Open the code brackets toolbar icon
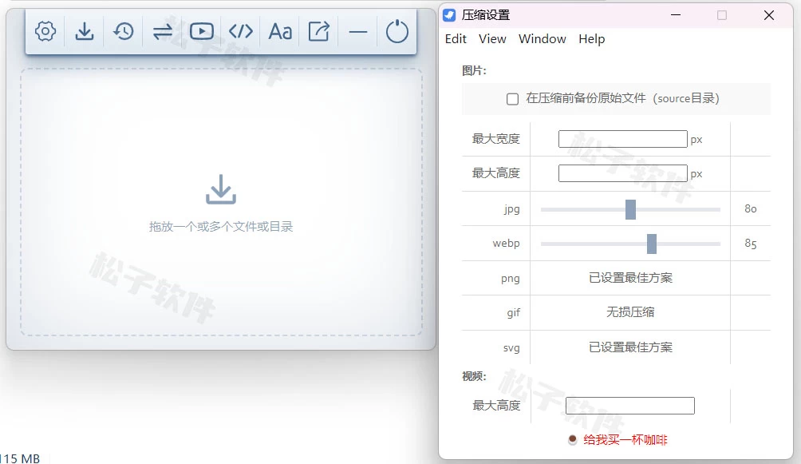Viewport: 801px width, 464px height. point(241,32)
